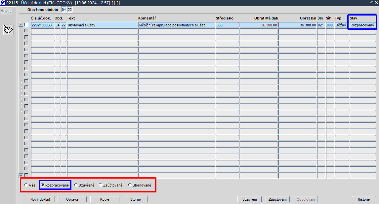Click the Síť cell 000
The image size is (379, 204).
point(330,25)
